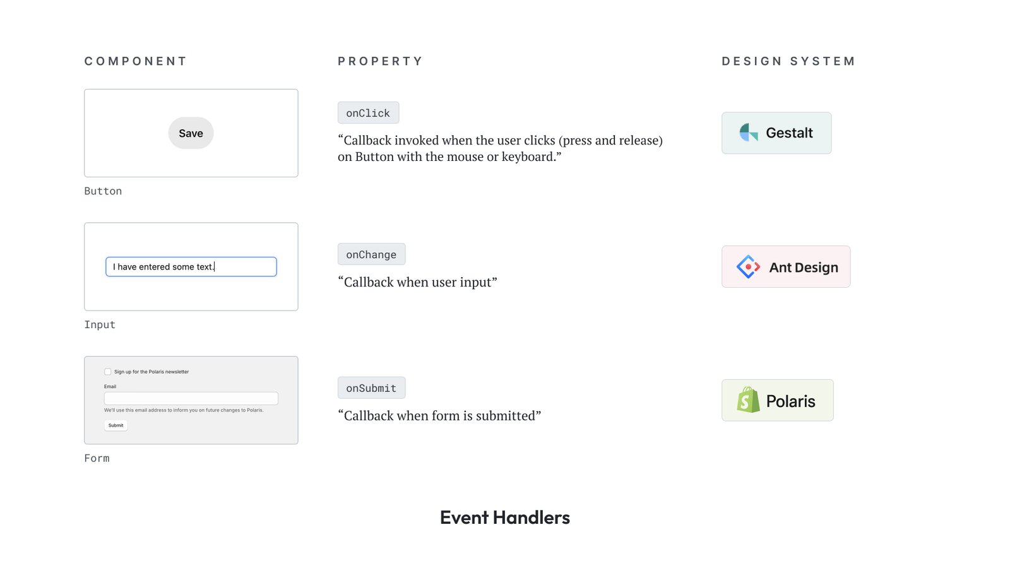The width and height of the screenshot is (1010, 568).
Task: Select the onSubmit property tag
Action: point(371,388)
